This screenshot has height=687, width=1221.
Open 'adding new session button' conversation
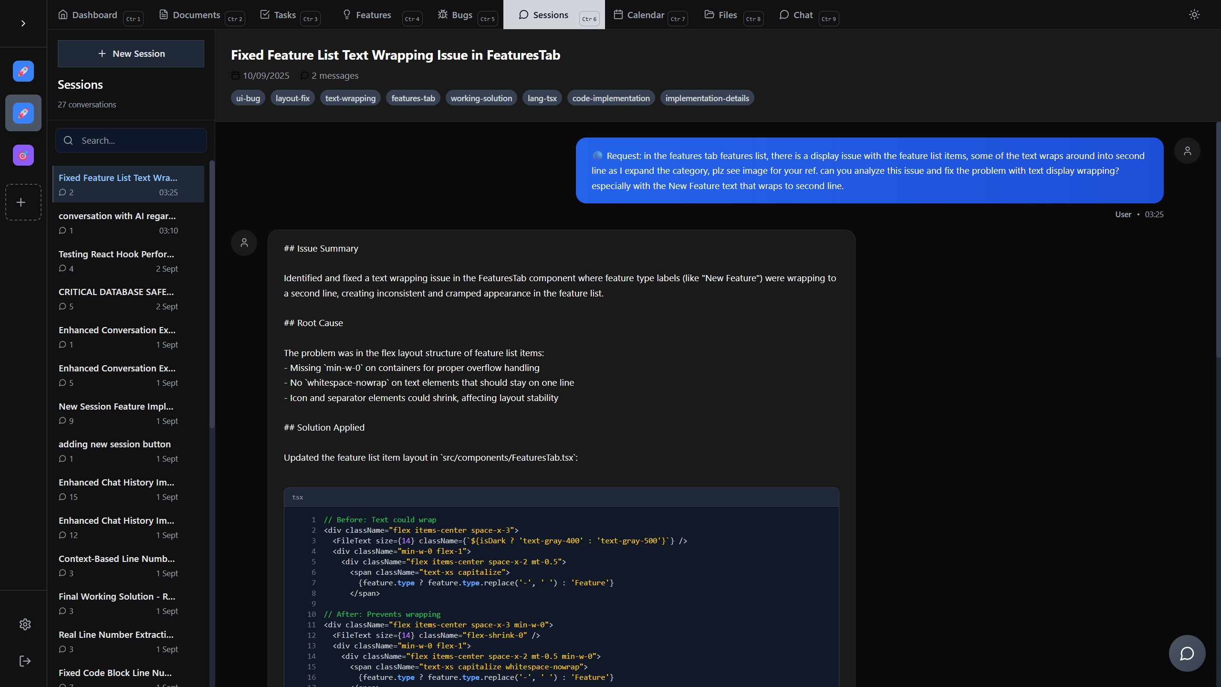tap(118, 451)
